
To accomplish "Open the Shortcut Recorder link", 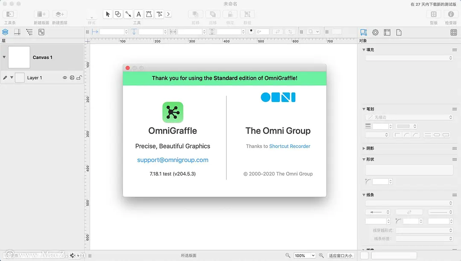I will pyautogui.click(x=289, y=146).
